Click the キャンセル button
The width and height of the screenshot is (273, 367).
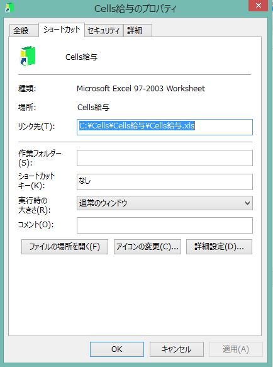tap(177, 349)
